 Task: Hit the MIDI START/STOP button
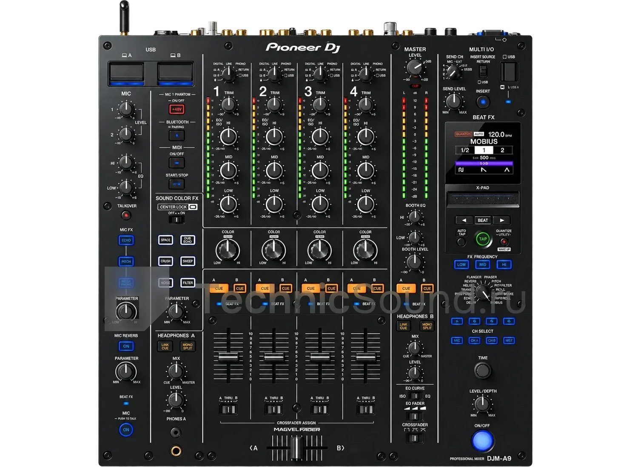tap(177, 184)
